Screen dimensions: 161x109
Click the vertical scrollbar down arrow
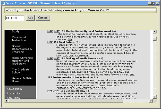tap(155, 97)
